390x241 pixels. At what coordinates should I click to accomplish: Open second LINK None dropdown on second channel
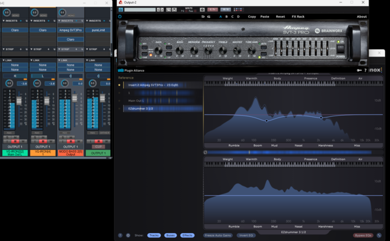point(43,69)
